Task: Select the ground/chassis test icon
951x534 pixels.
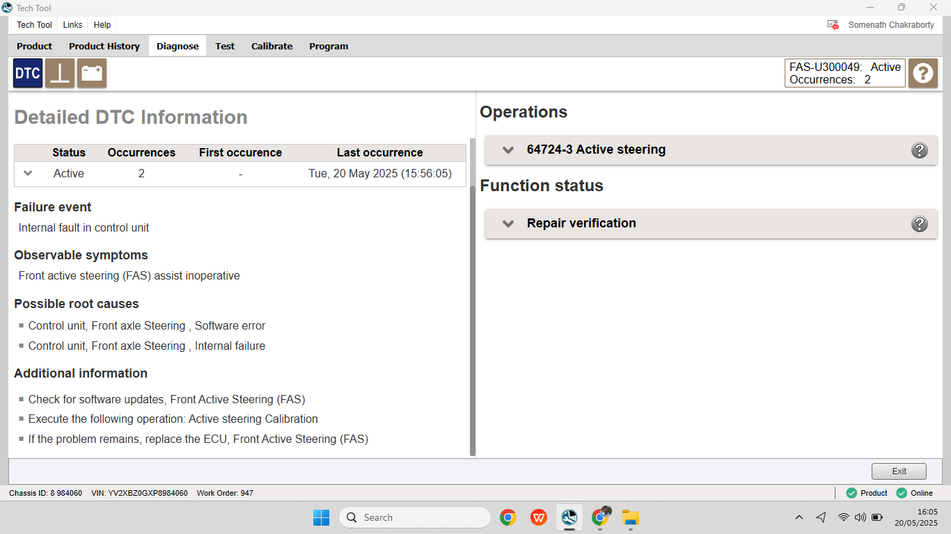Action: click(60, 73)
